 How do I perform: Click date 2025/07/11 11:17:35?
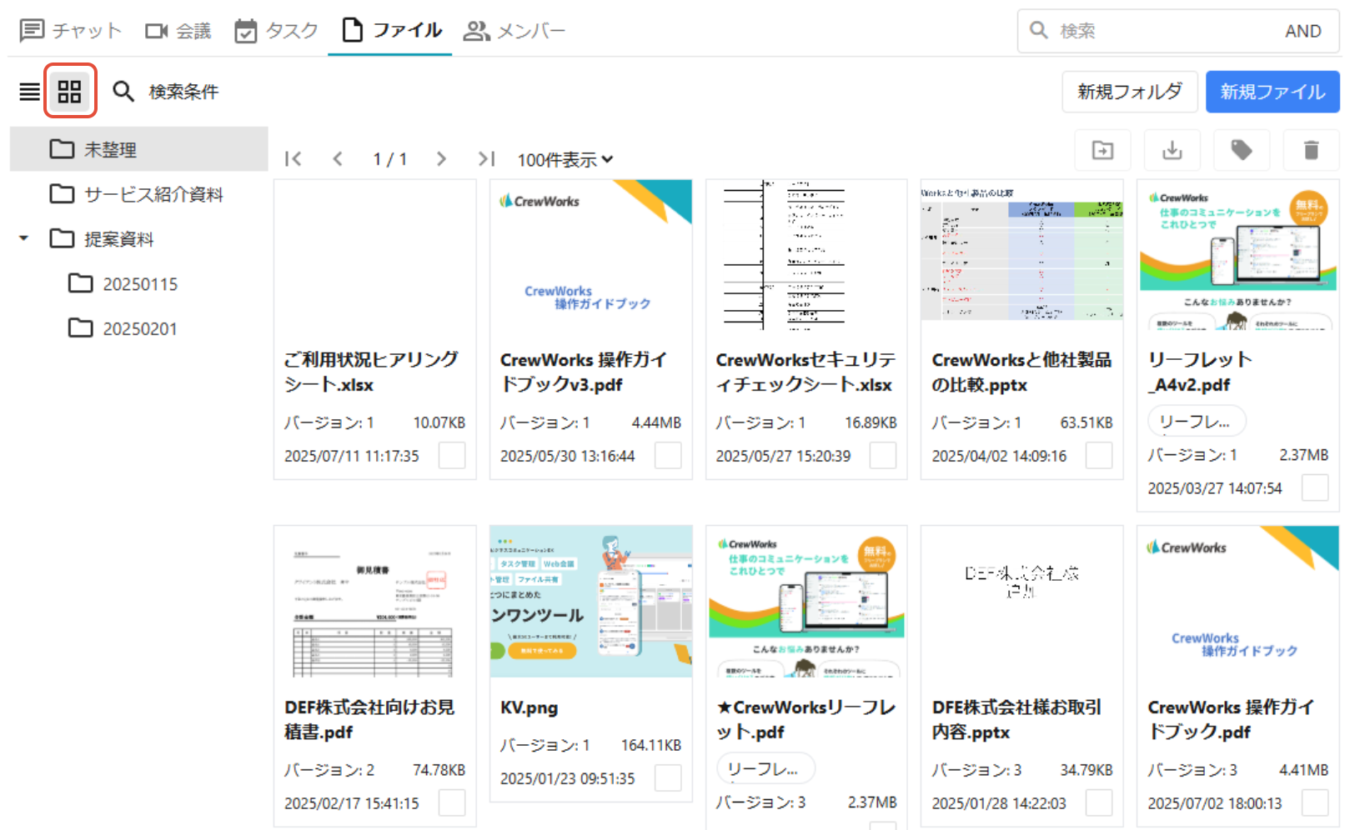click(x=352, y=456)
